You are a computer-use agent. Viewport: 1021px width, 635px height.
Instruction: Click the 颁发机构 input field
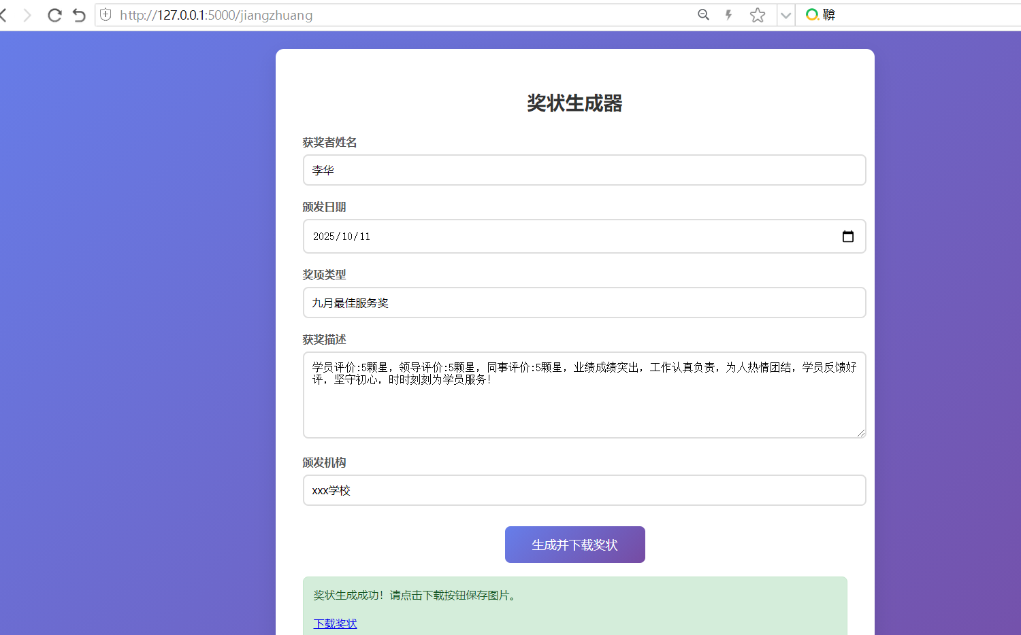584,490
